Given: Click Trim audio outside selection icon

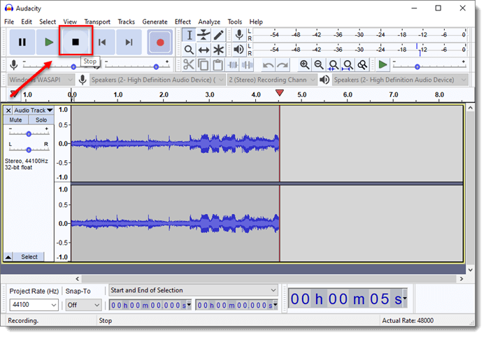Looking at the screenshot, I should click(232, 65).
